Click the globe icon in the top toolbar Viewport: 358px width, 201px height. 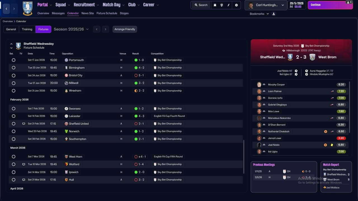click(x=222, y=5)
